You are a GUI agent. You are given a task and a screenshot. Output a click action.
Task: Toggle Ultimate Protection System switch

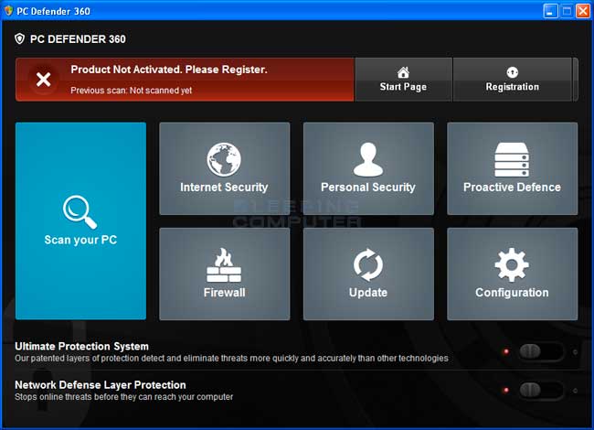540,351
